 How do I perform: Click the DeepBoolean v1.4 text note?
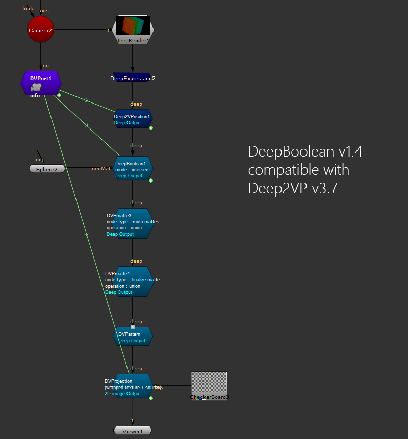pos(305,170)
